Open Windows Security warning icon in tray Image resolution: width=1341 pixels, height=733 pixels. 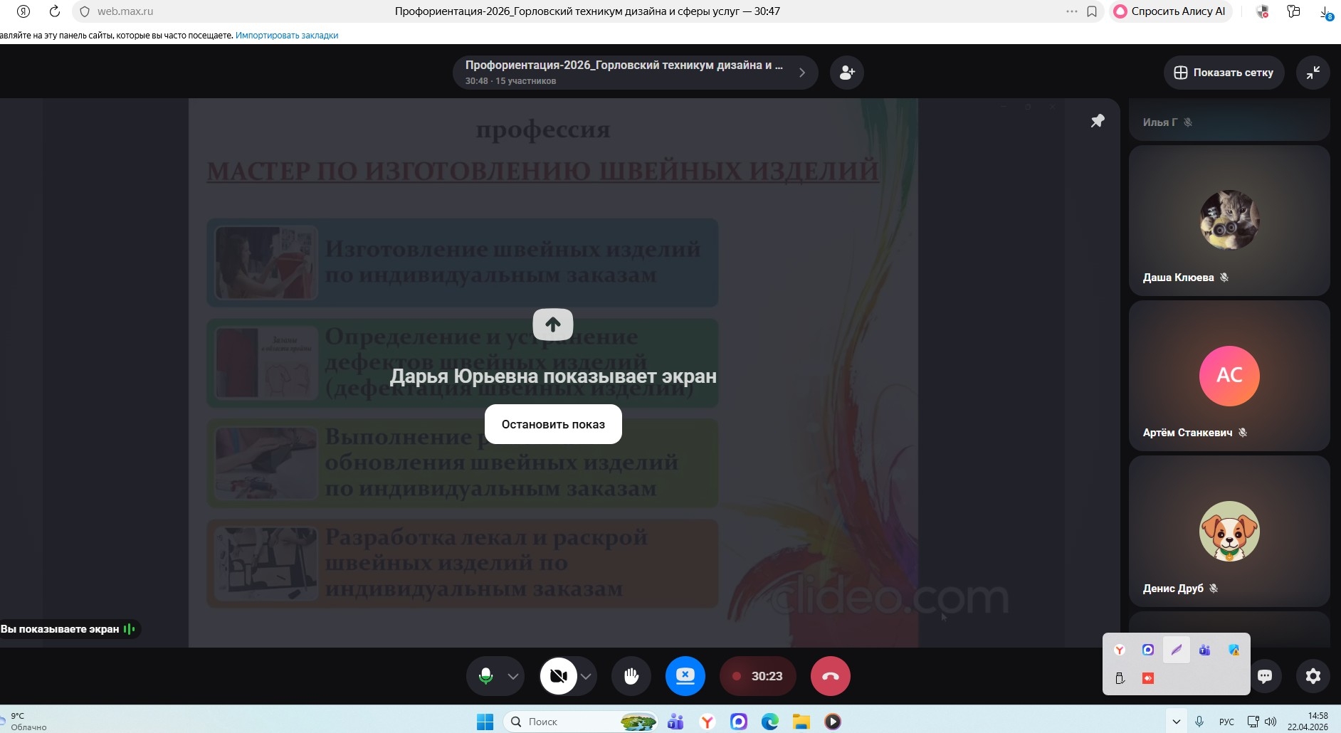1234,650
